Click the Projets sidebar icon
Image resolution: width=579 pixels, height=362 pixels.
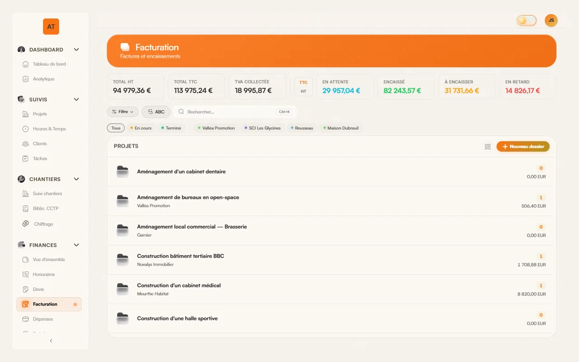pos(25,114)
